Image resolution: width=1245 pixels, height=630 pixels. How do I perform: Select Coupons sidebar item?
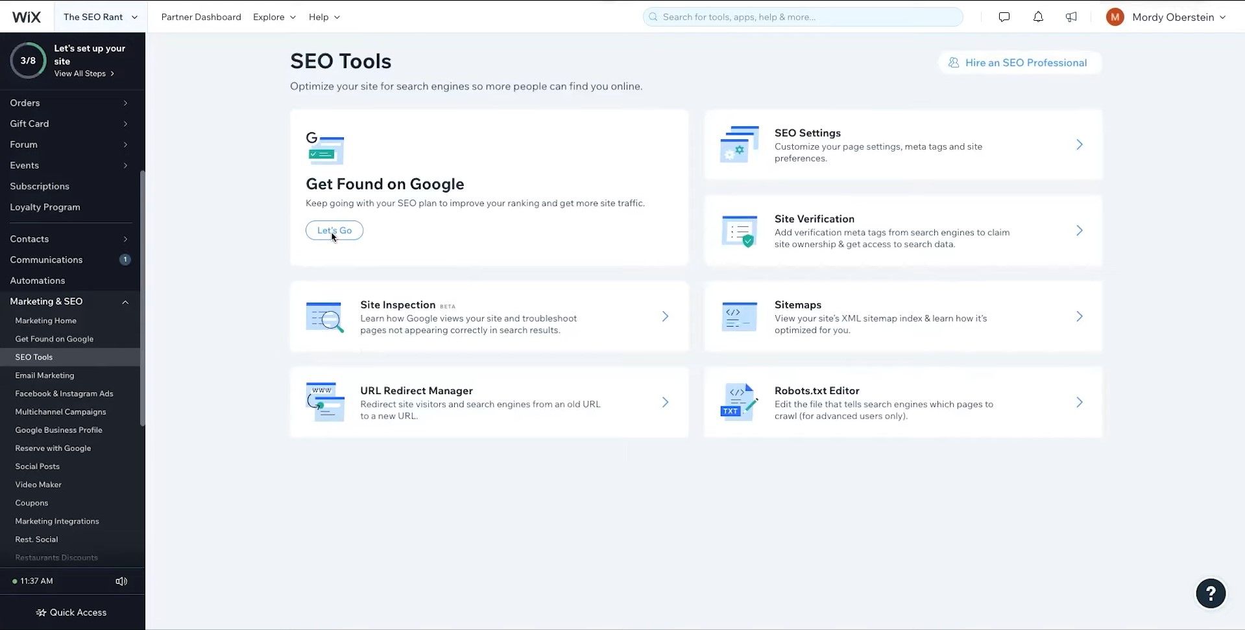point(32,503)
